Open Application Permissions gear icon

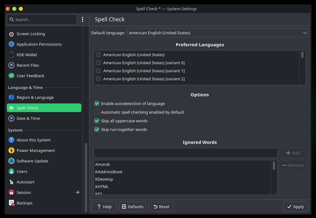[x=11, y=44]
